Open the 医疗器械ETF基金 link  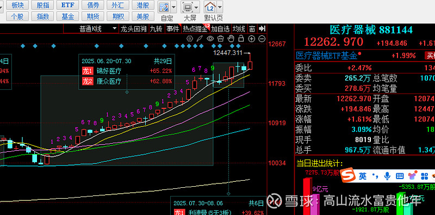click(327, 56)
